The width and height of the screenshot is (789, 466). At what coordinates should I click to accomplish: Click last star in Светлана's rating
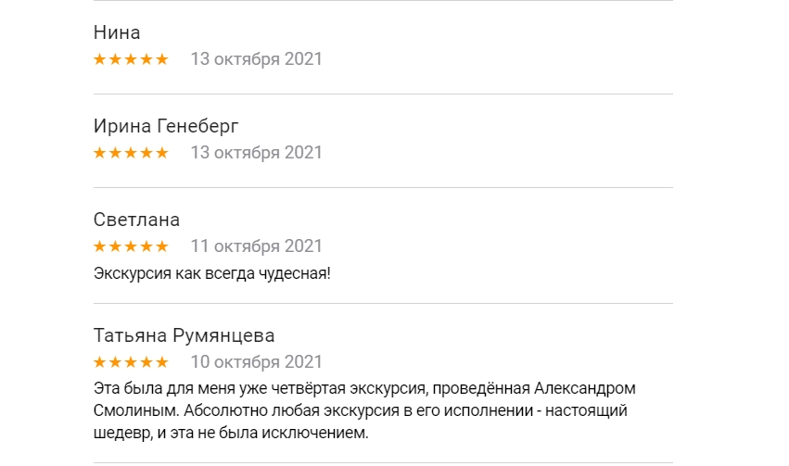coord(162,246)
